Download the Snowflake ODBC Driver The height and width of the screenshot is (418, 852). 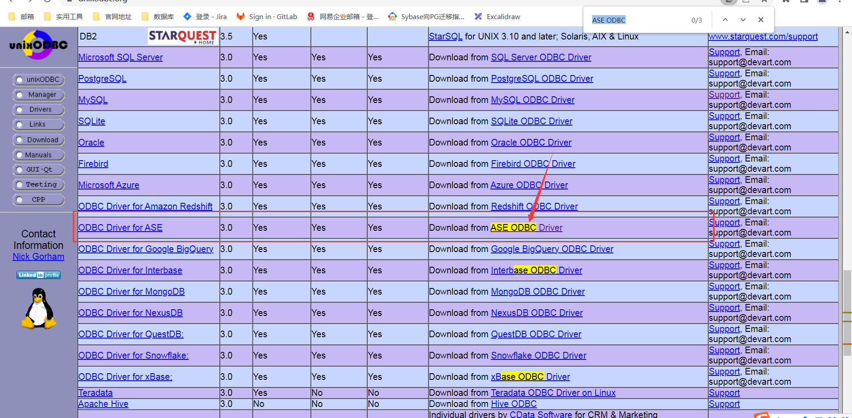[539, 355]
